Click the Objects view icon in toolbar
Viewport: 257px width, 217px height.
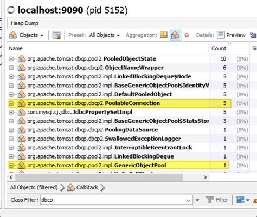13,35
